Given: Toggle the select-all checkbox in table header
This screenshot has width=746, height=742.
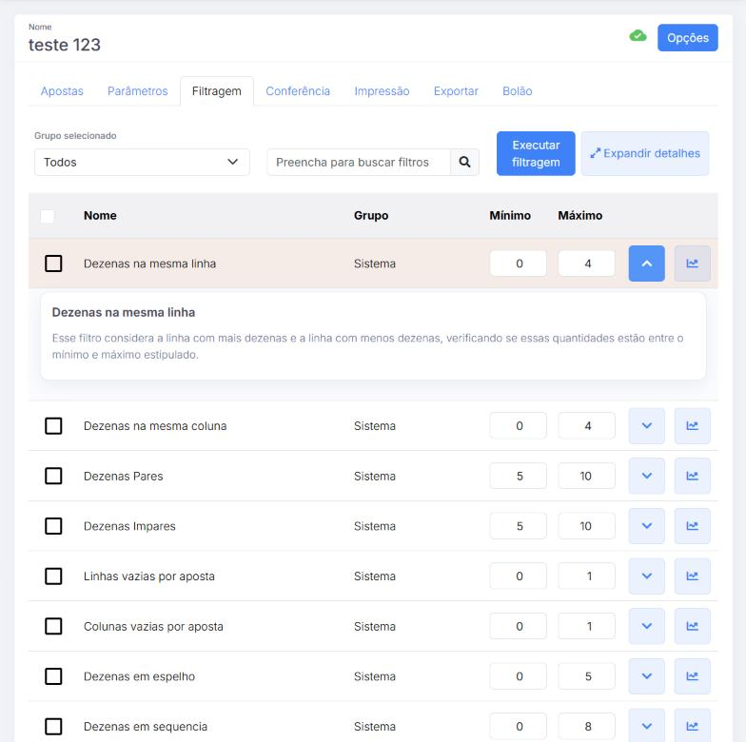Looking at the screenshot, I should 48,216.
